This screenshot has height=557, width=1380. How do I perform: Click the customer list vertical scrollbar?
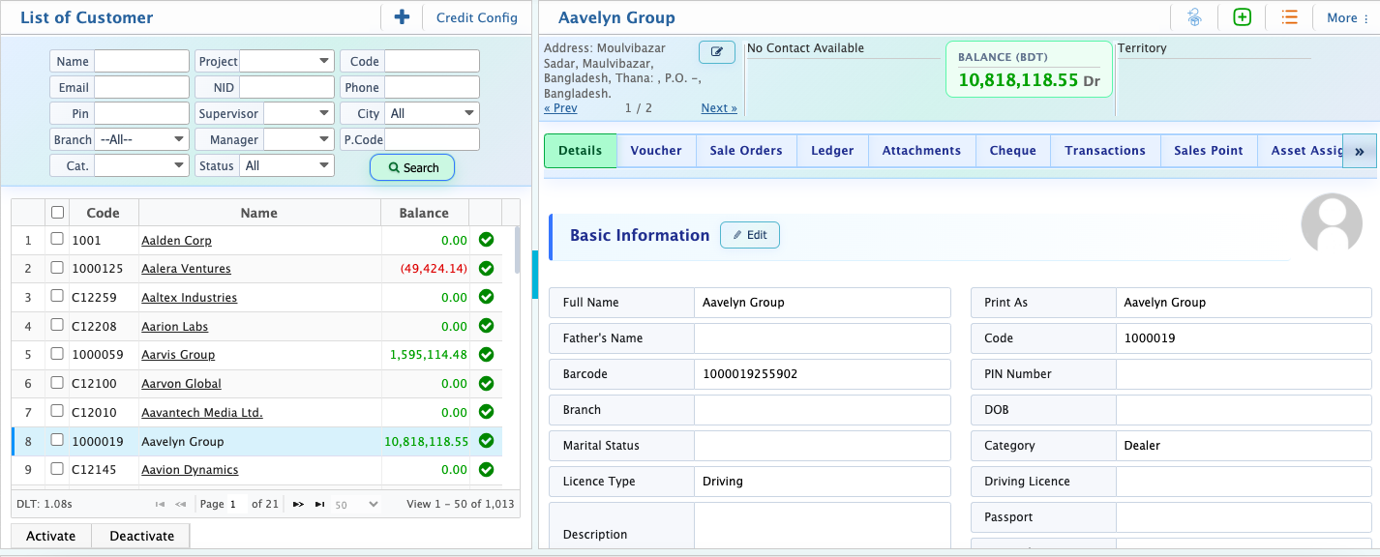518,251
